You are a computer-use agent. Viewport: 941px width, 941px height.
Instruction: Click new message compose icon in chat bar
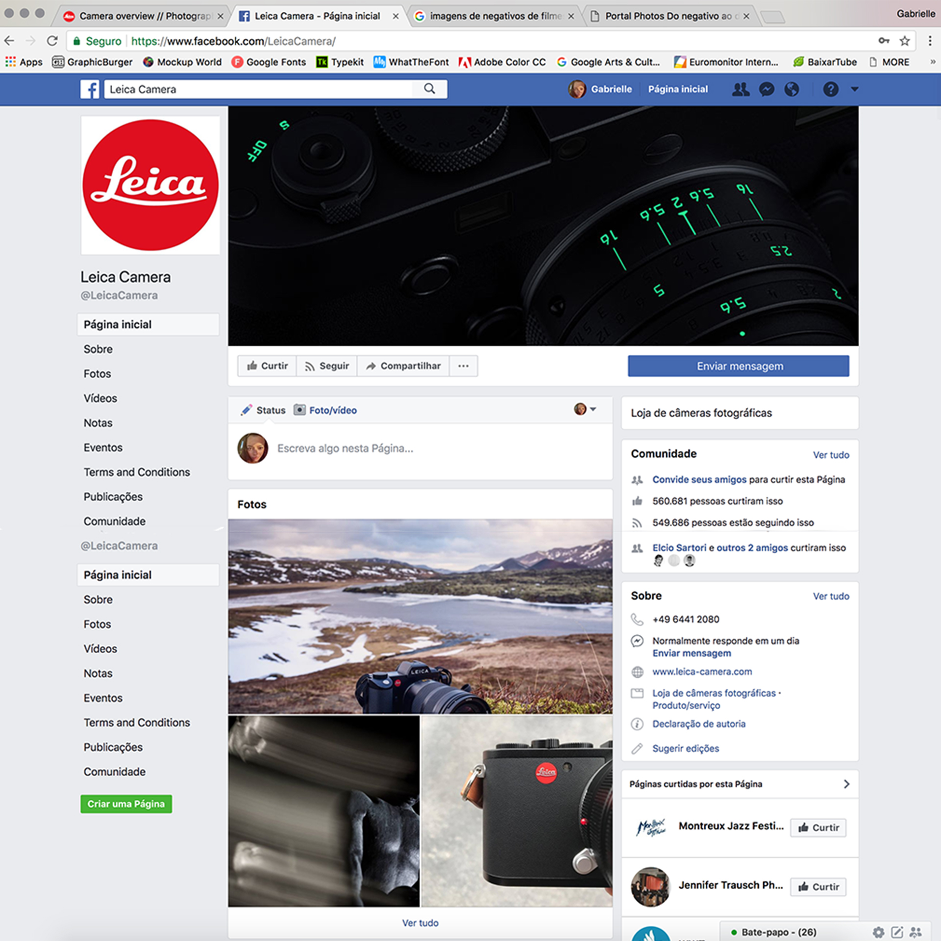[x=897, y=932]
